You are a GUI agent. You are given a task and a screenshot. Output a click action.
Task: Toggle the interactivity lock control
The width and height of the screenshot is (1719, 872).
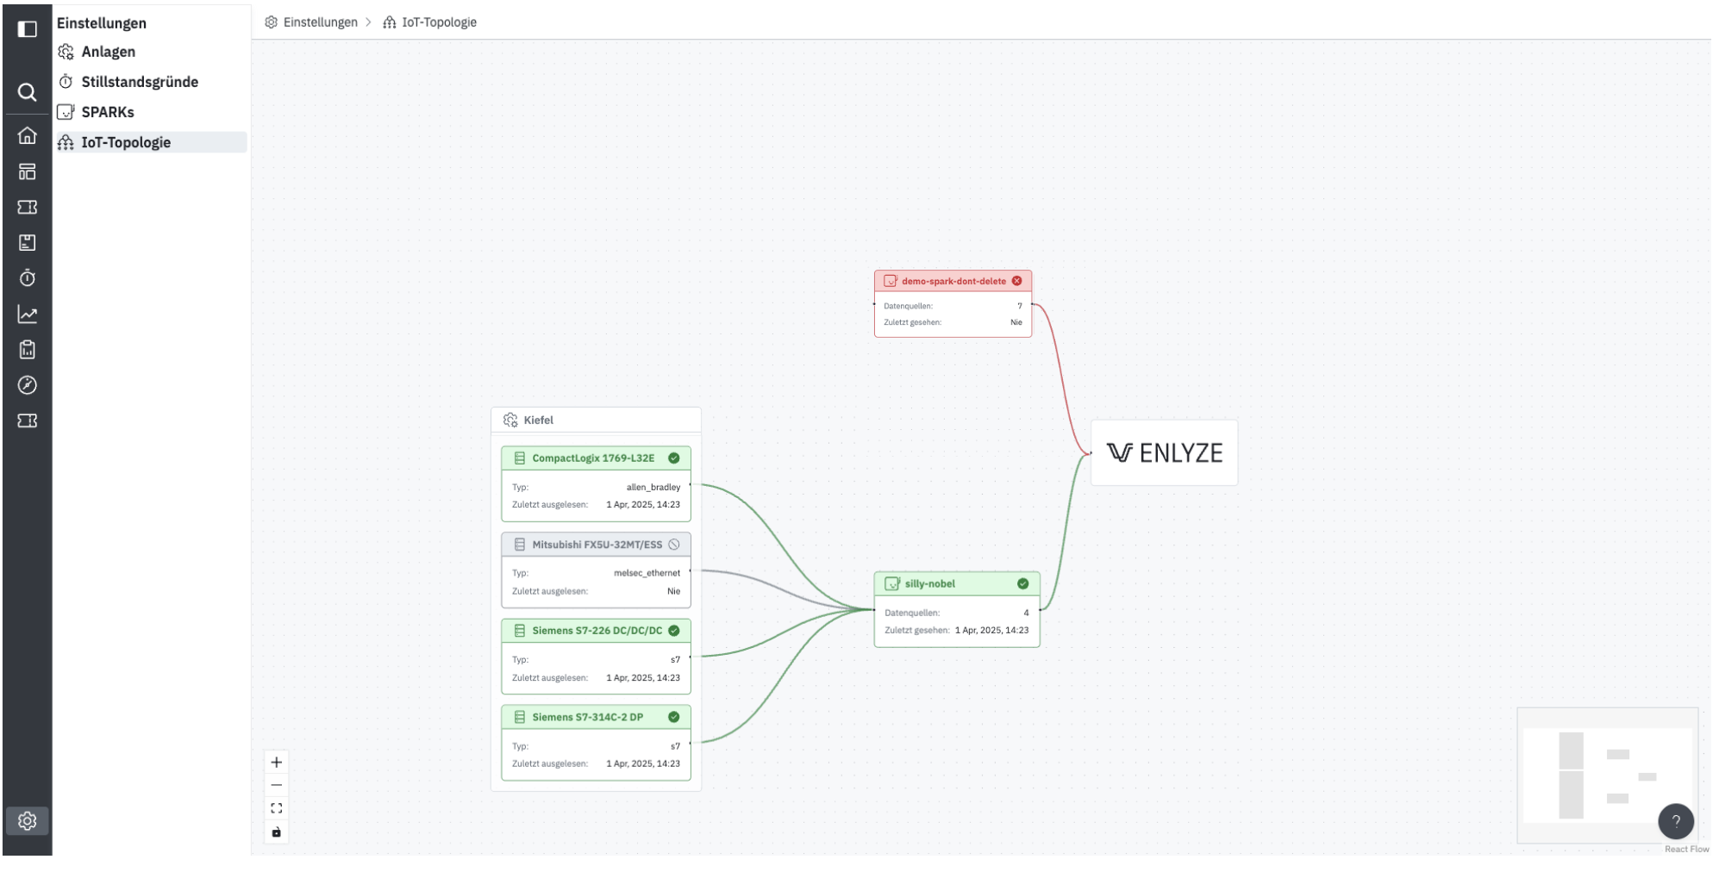(x=277, y=832)
